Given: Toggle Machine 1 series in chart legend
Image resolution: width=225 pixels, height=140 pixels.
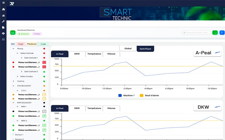Looking at the screenshot, I should pos(120,95).
